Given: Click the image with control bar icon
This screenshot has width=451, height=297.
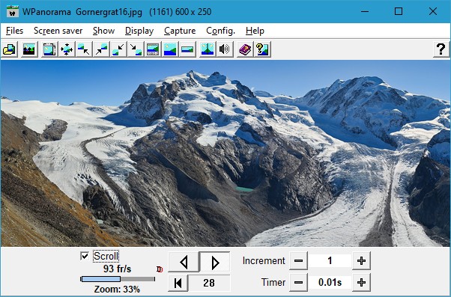Looking at the screenshot, I should (x=153, y=49).
